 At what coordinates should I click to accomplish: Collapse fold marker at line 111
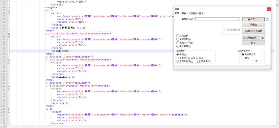9,86
